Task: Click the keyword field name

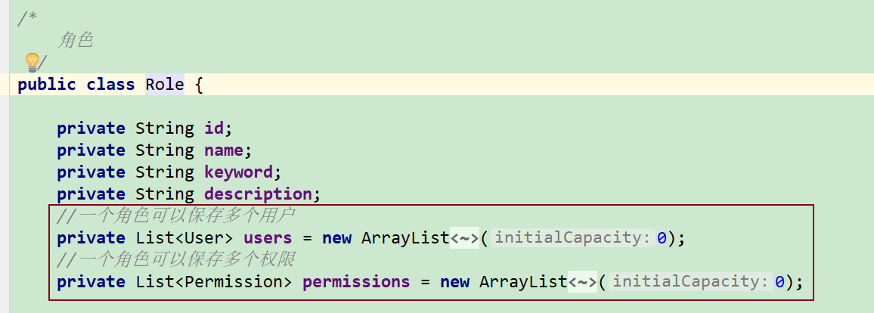Action: click(239, 172)
